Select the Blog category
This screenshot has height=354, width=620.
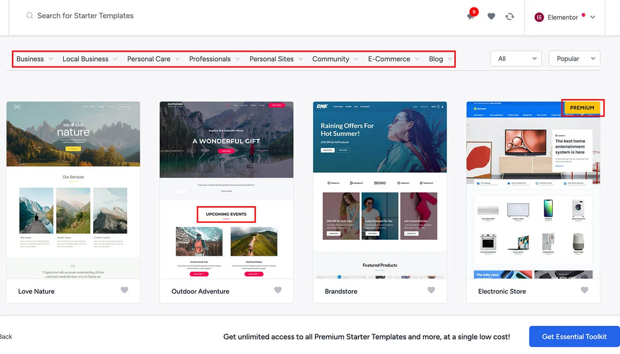click(436, 59)
